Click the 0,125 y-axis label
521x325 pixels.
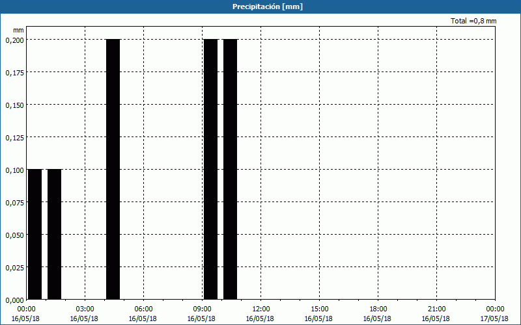[x=14, y=138]
